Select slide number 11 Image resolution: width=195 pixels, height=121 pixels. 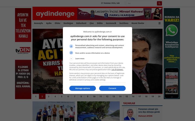(x=100, y=97)
